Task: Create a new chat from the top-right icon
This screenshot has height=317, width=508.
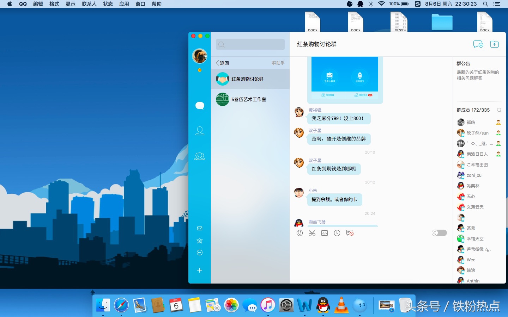Action: coord(478,44)
